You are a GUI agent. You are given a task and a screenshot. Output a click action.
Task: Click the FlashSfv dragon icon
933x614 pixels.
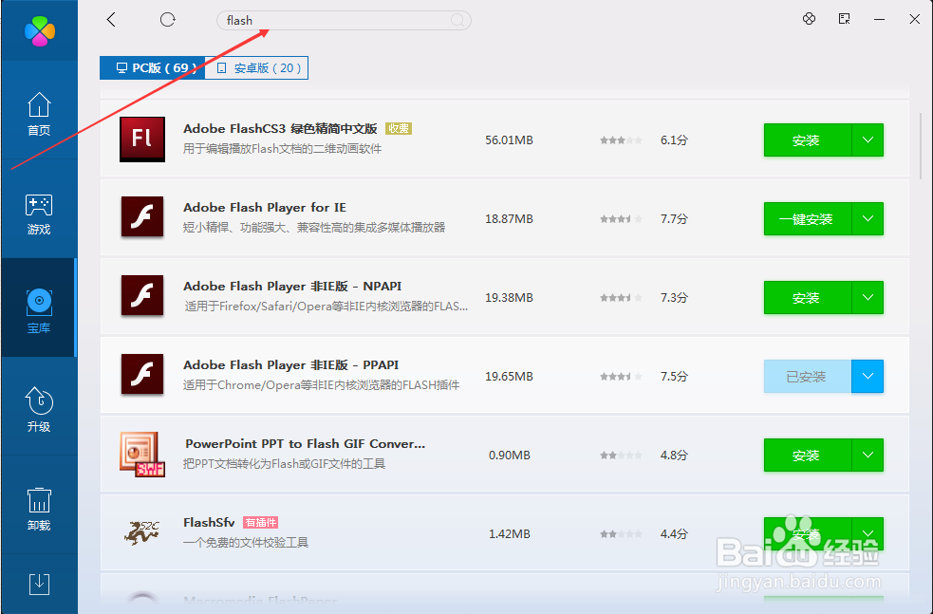(x=142, y=532)
